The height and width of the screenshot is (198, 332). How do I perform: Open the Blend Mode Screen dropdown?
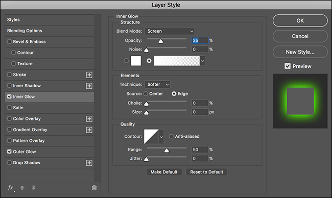tap(170, 31)
